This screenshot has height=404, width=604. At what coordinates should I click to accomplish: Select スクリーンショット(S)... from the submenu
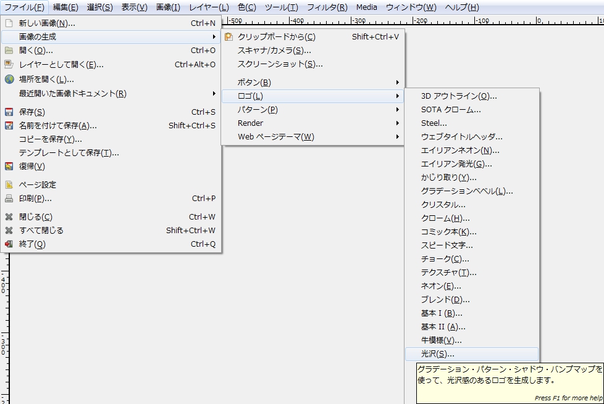[x=280, y=64]
